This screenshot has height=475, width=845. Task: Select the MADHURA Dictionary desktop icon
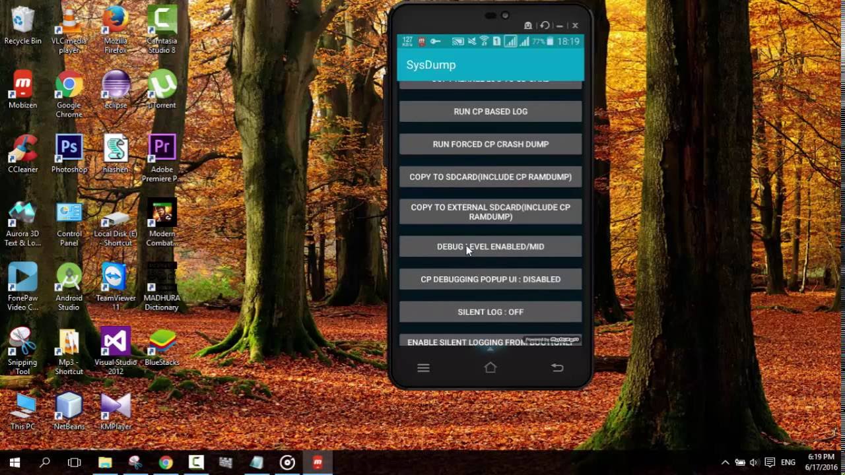162,287
